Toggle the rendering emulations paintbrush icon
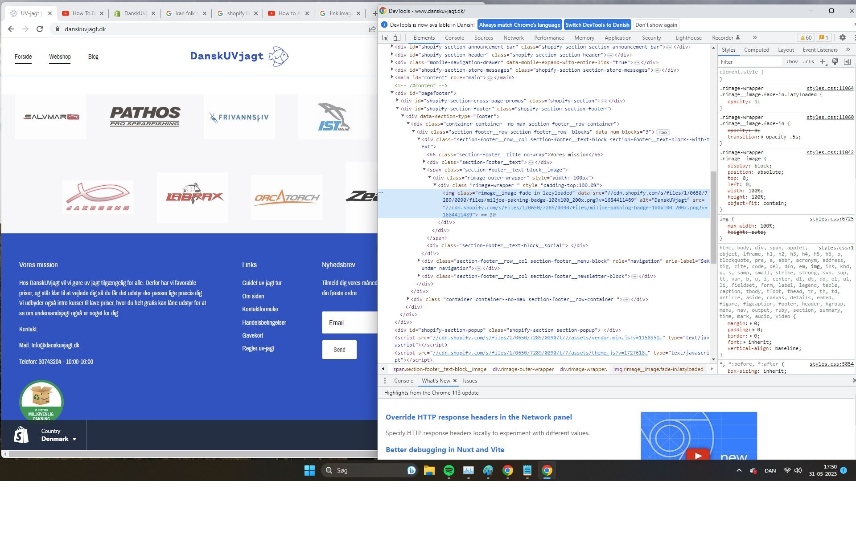Viewport: 856px width, 538px height. pyautogui.click(x=835, y=62)
